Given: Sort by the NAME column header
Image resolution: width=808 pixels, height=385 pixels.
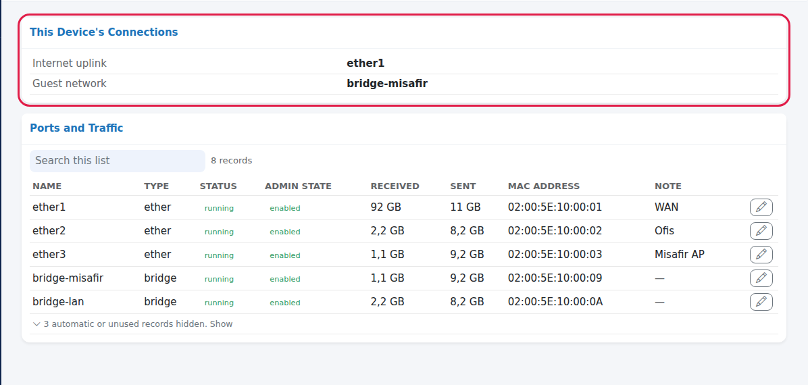Looking at the screenshot, I should [x=47, y=186].
